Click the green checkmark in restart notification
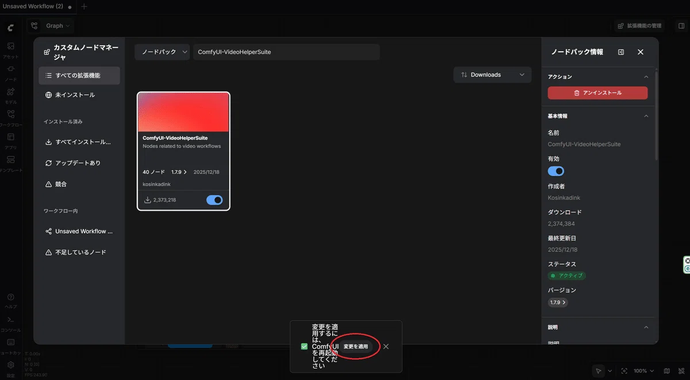 click(x=304, y=347)
